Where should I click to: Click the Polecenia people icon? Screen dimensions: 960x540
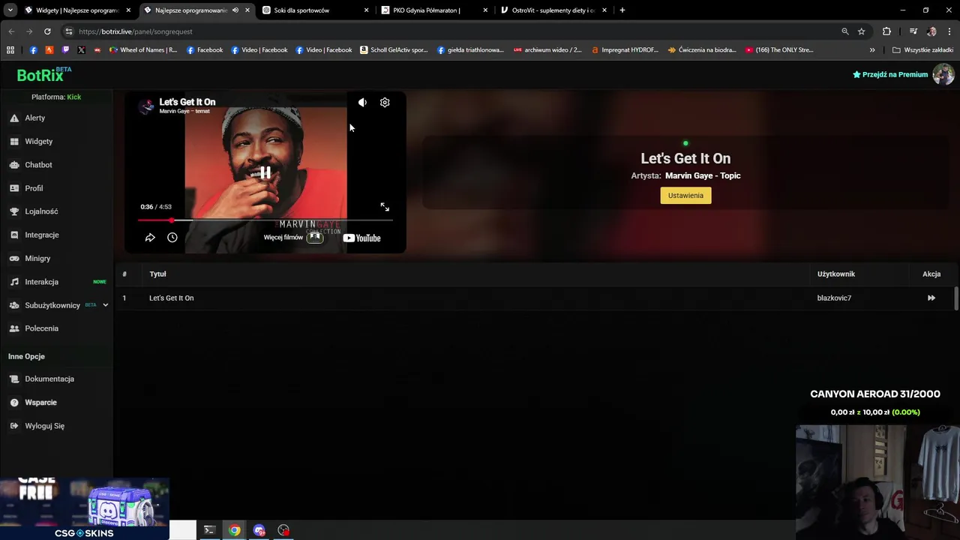pyautogui.click(x=14, y=328)
